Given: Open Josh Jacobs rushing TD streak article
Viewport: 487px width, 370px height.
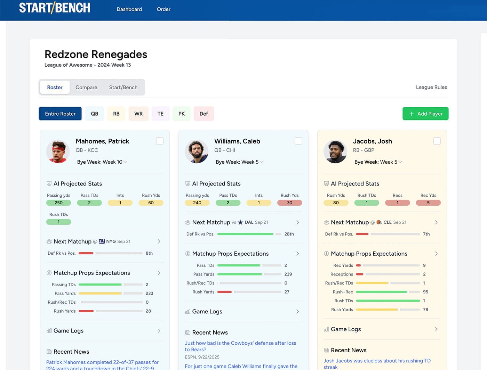Looking at the screenshot, I should (377, 364).
